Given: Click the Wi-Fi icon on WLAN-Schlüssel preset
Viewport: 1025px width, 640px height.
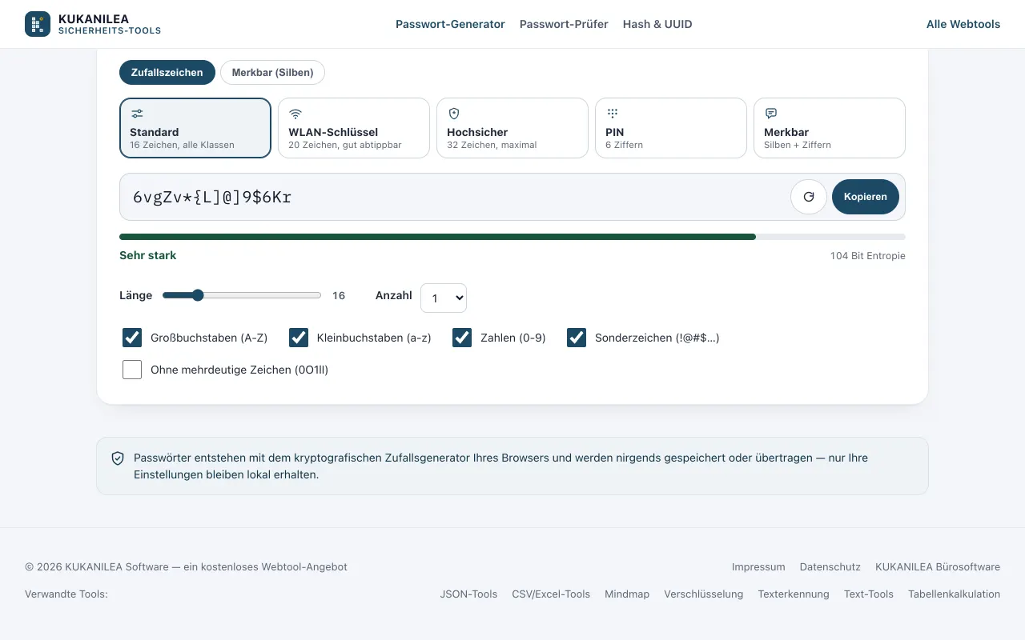Looking at the screenshot, I should tap(295, 114).
